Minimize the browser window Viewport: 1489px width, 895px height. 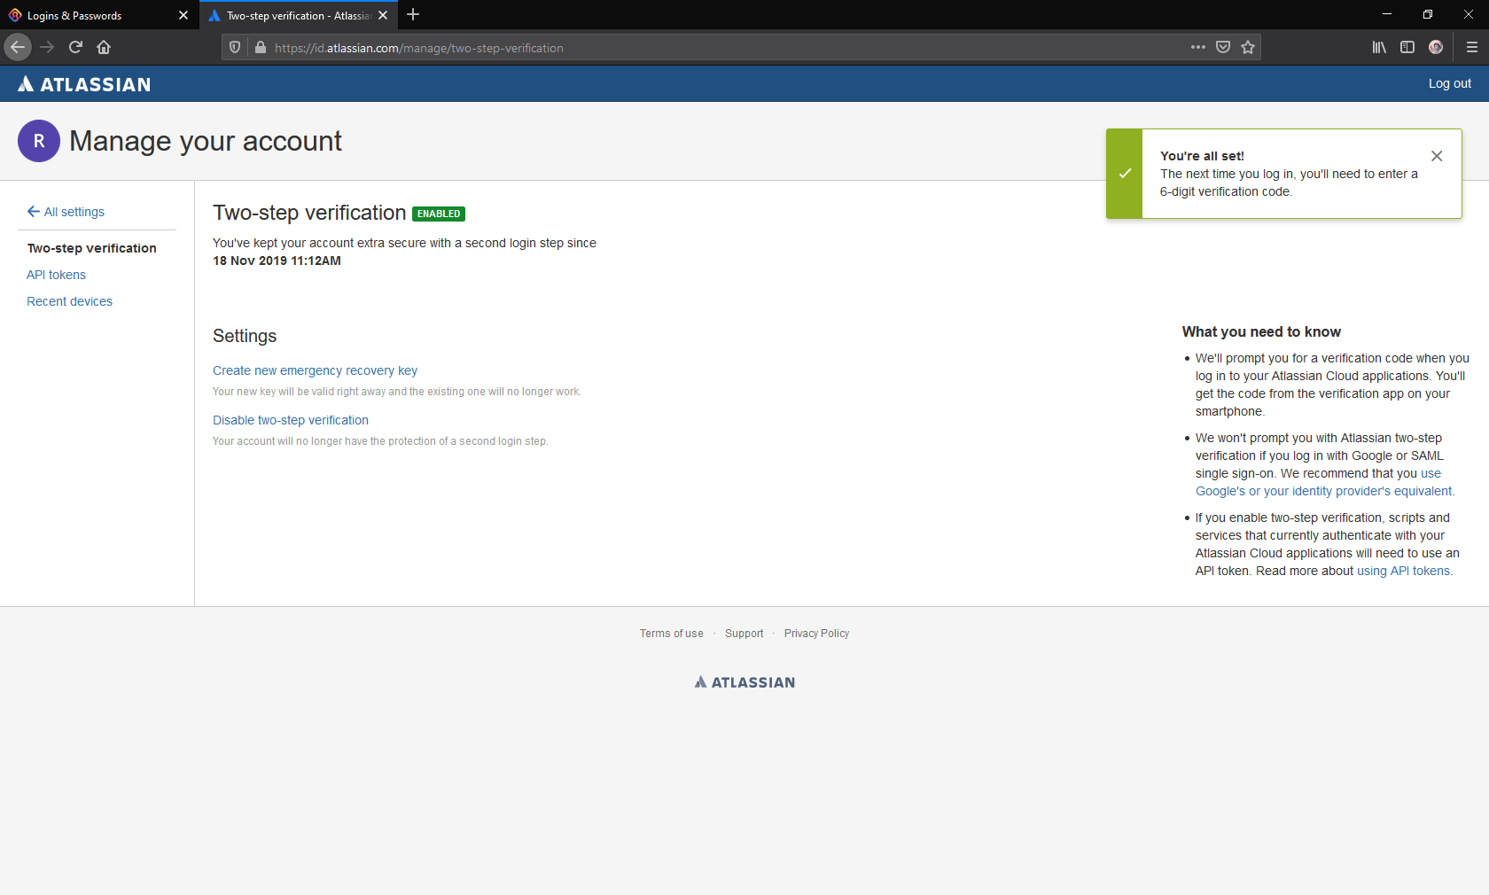point(1387,14)
